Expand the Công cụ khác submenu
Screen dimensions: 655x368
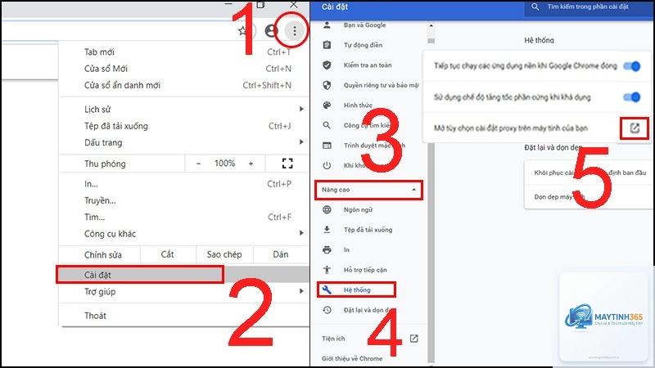click(301, 233)
